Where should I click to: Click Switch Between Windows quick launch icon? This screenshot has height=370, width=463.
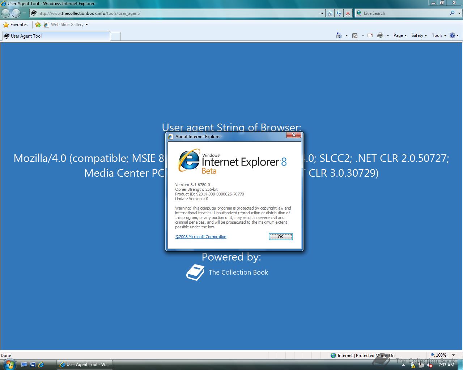pyautogui.click(x=33, y=365)
